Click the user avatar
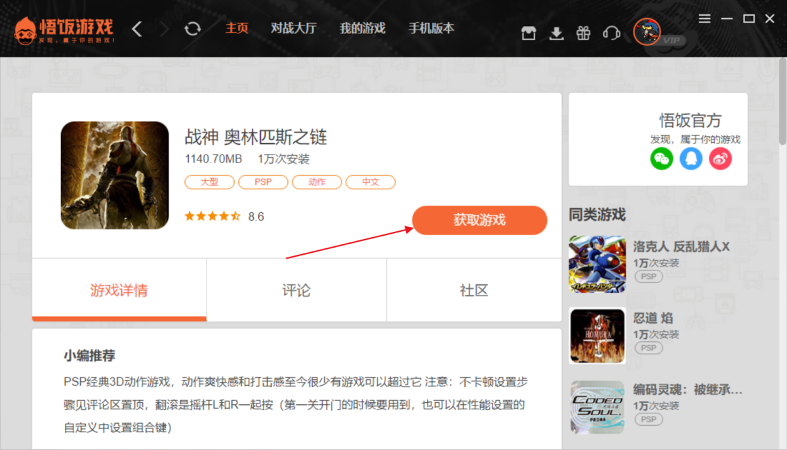787x450 pixels. 646,31
